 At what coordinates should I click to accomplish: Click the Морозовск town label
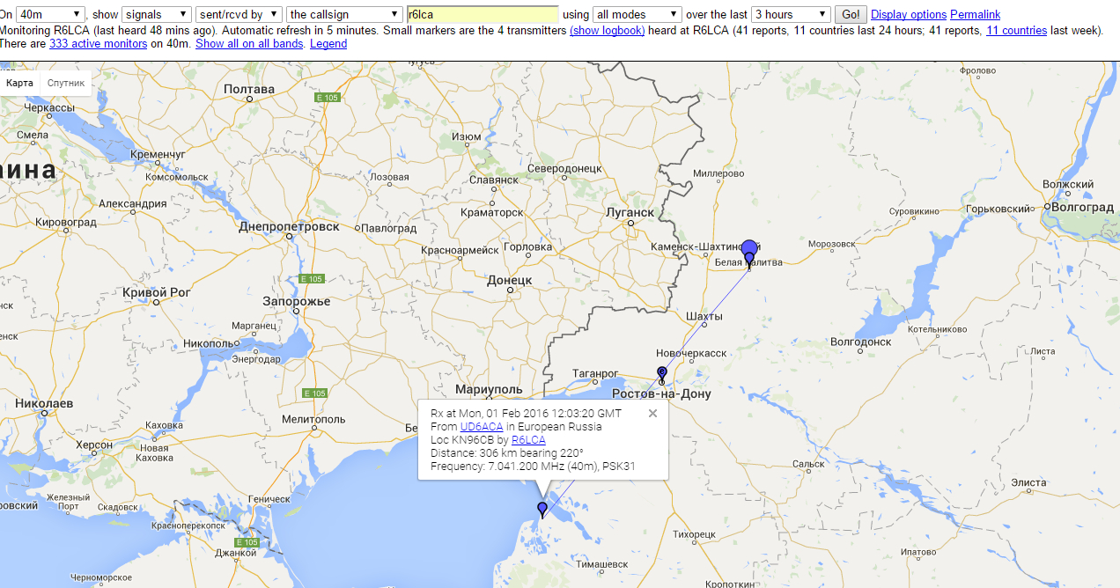(832, 244)
